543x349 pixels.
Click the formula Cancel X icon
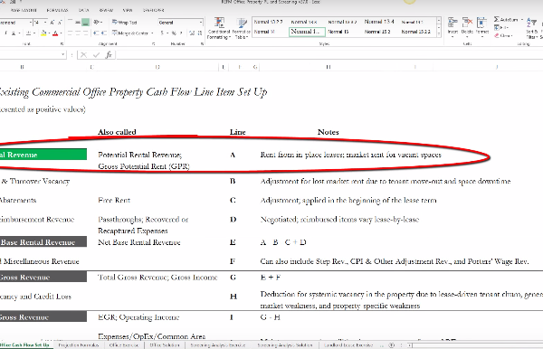pos(83,54)
